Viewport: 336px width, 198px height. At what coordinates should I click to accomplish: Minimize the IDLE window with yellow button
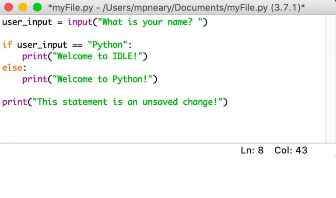pyautogui.click(x=23, y=7)
